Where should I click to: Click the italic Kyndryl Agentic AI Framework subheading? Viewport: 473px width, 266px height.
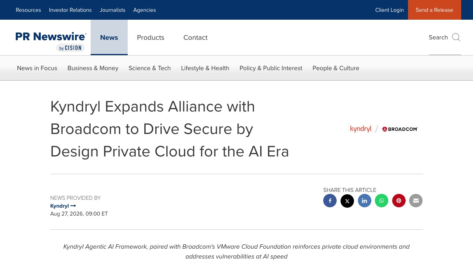pyautogui.click(x=236, y=251)
